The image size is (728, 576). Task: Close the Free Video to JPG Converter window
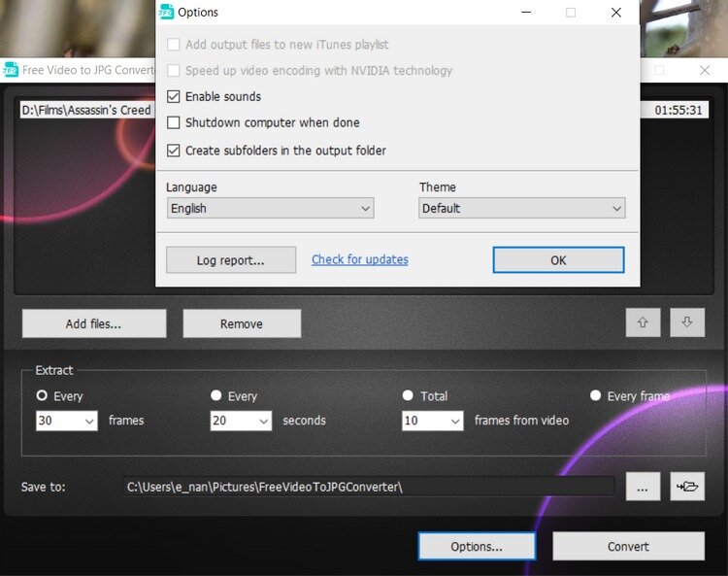705,70
